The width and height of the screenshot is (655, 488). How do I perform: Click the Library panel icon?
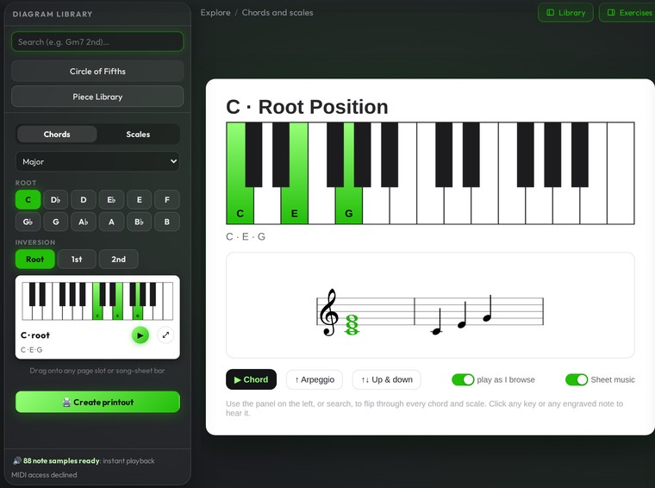tap(551, 13)
